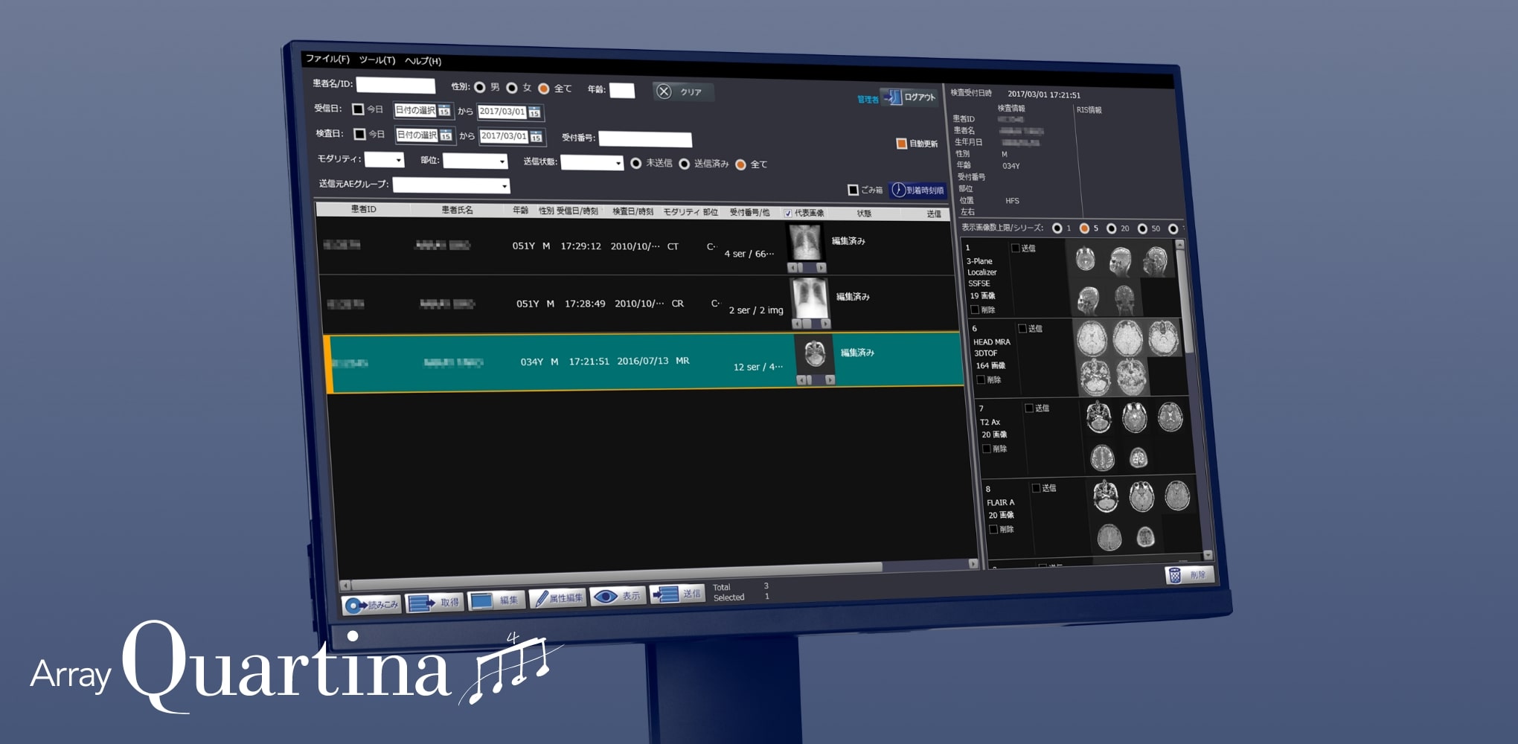Check 削除 checkbox for 3-Plane Localizer series
This screenshot has height=744, width=1518.
[x=975, y=310]
